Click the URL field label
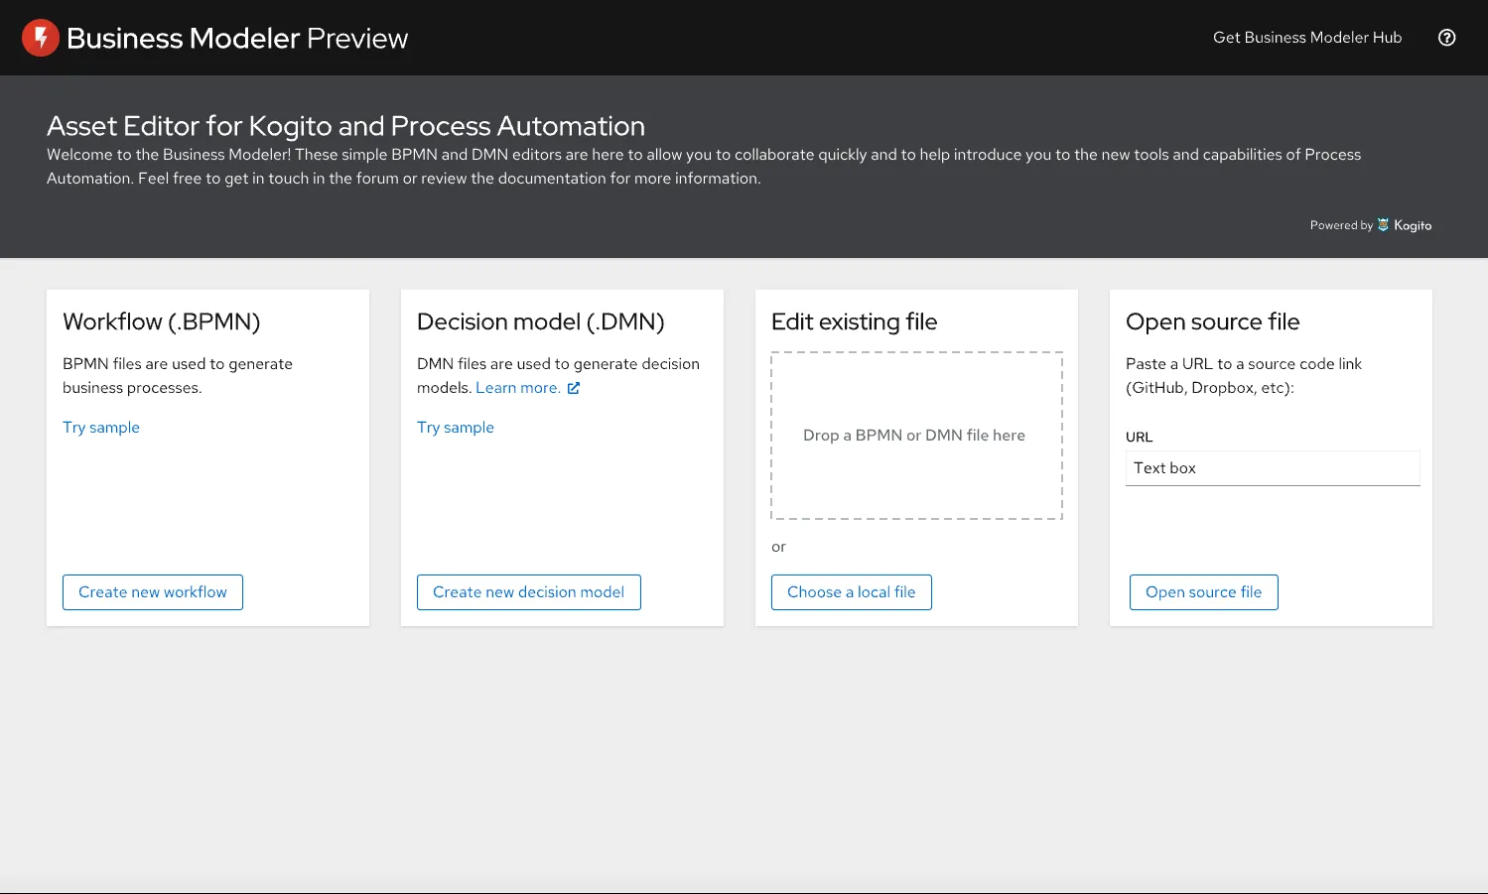Viewport: 1488px width, 894px height. pyautogui.click(x=1140, y=438)
